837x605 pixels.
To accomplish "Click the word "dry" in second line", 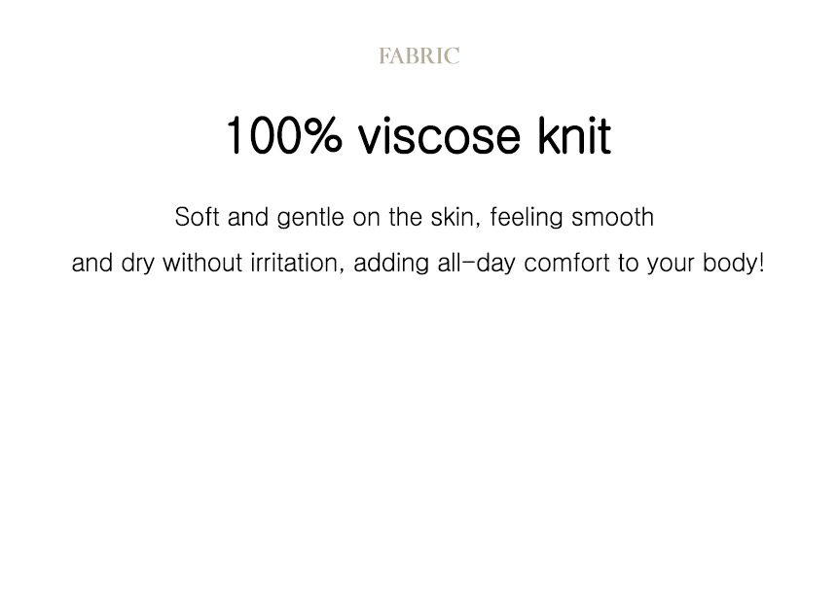I will click(x=137, y=264).
